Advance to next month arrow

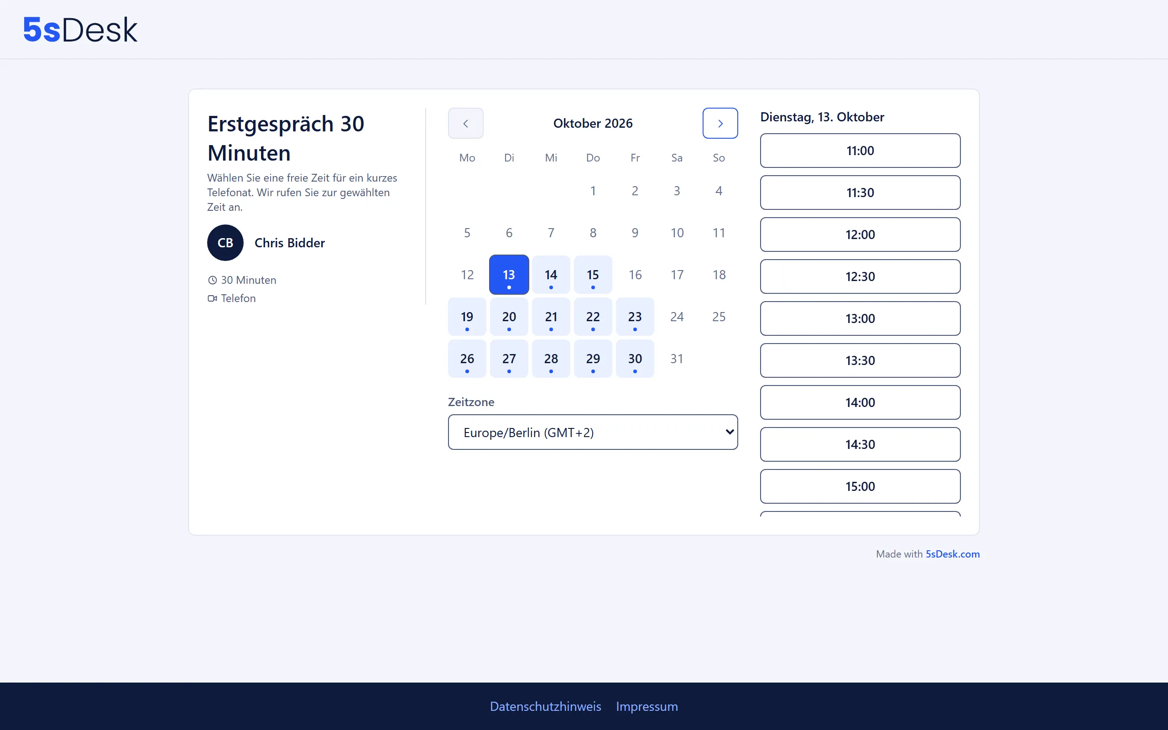pyautogui.click(x=720, y=123)
